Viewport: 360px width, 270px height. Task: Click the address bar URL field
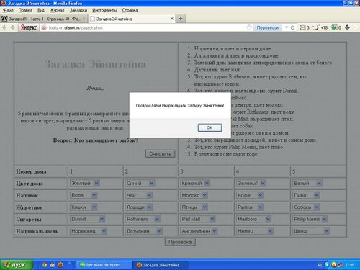point(146,27)
